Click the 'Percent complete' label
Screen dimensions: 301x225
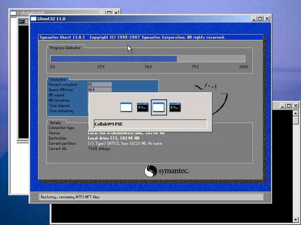(63, 85)
